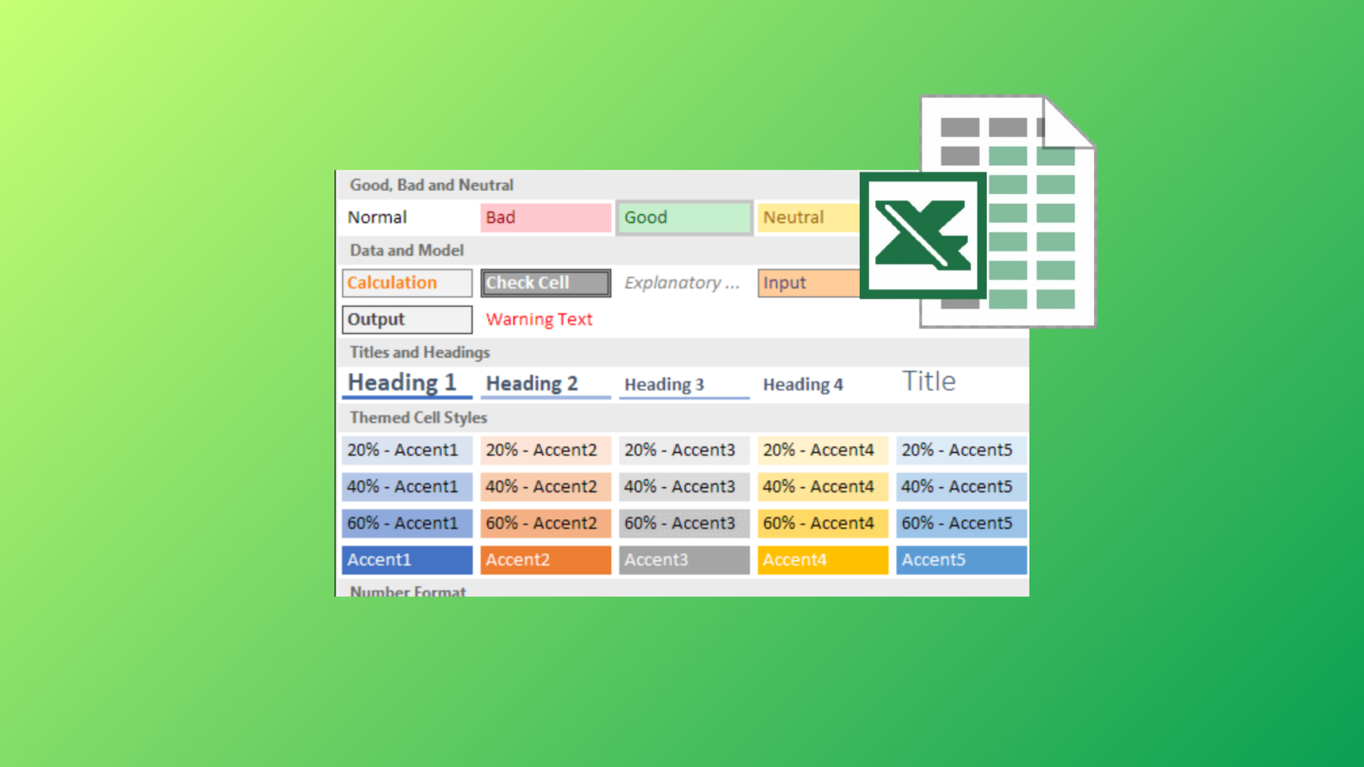Select the Accent1 themed style

click(x=406, y=560)
